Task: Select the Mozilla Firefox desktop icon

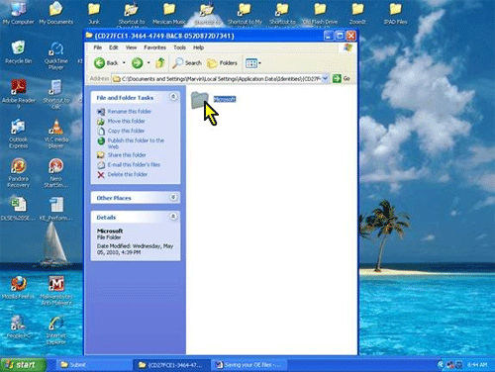Action: click(x=19, y=288)
